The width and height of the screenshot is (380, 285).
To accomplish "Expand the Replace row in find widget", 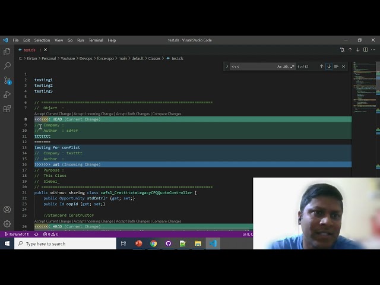I will 227,66.
